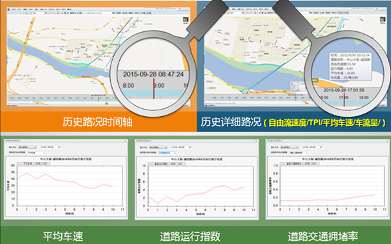Viewport: 391px width, 244px height.
Task: Open the date picker arrow in the 平均车速 dialog
Action: (59, 147)
